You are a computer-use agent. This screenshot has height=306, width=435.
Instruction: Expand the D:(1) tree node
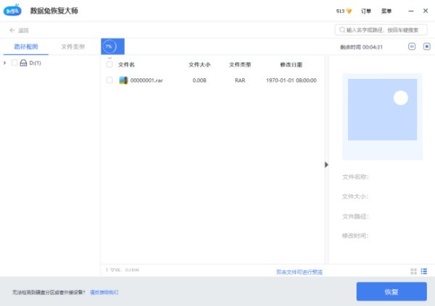click(5, 63)
